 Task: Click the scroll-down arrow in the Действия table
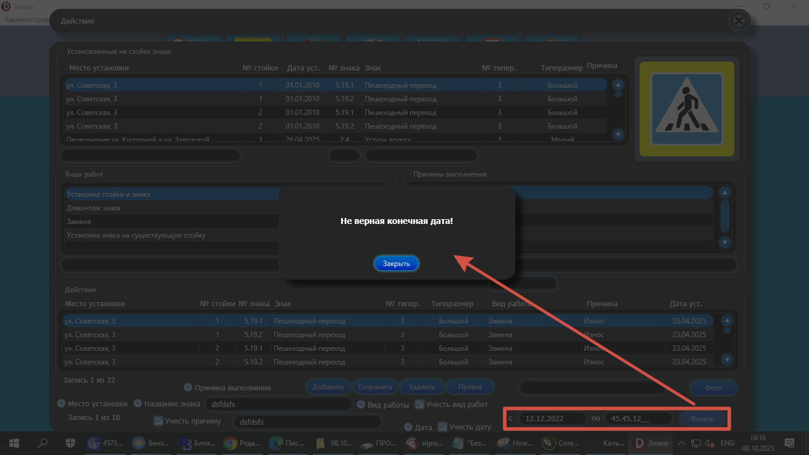727,360
